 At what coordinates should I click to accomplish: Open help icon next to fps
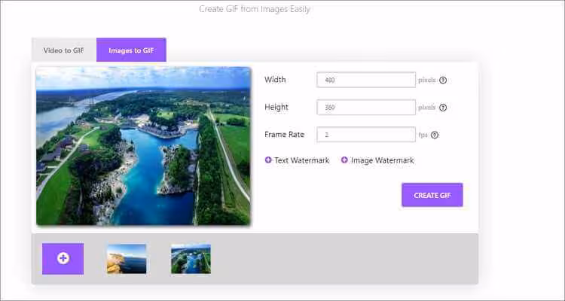pyautogui.click(x=435, y=135)
